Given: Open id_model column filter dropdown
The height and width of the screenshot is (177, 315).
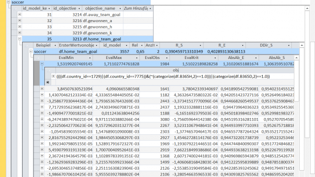Looking at the screenshot, I should [126, 45].
